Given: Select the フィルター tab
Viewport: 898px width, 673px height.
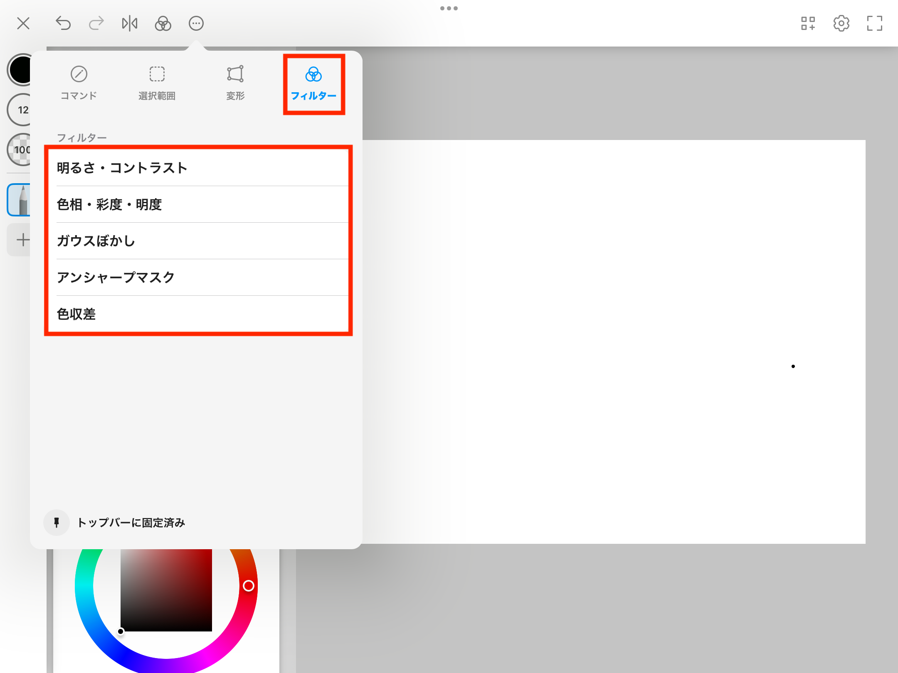Looking at the screenshot, I should tap(314, 84).
